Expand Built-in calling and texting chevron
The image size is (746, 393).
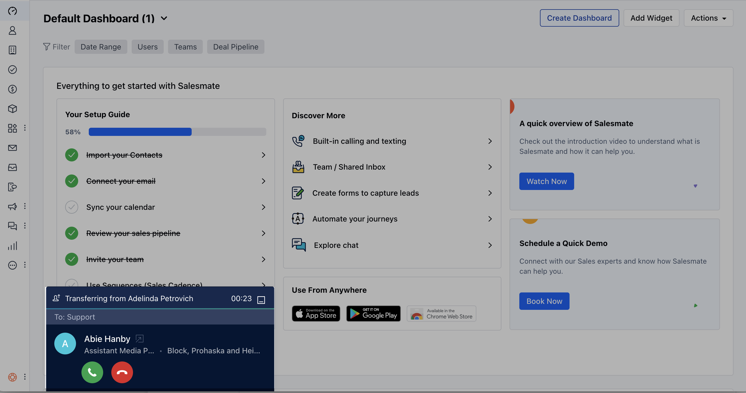click(490, 141)
